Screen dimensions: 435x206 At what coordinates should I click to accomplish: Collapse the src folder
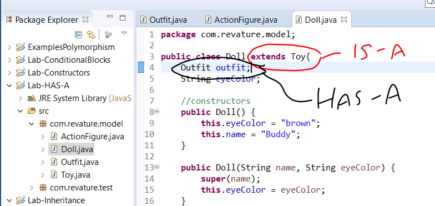(x=21, y=111)
